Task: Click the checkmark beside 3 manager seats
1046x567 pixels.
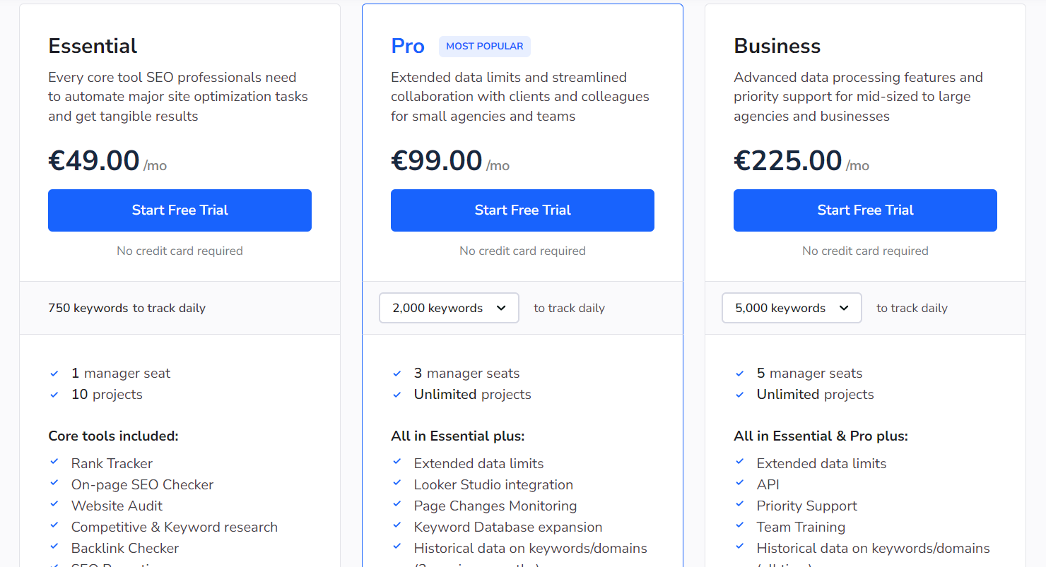Action: coord(397,374)
